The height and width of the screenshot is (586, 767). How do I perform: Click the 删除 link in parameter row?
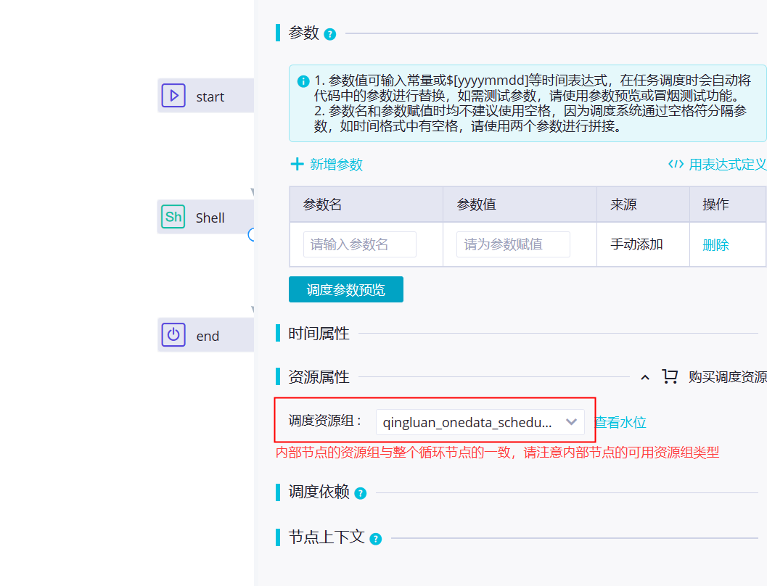[x=715, y=245]
